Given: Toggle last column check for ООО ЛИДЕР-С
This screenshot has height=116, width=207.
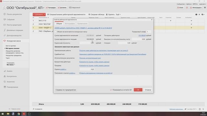Looking at the screenshot, I should tap(191, 28).
